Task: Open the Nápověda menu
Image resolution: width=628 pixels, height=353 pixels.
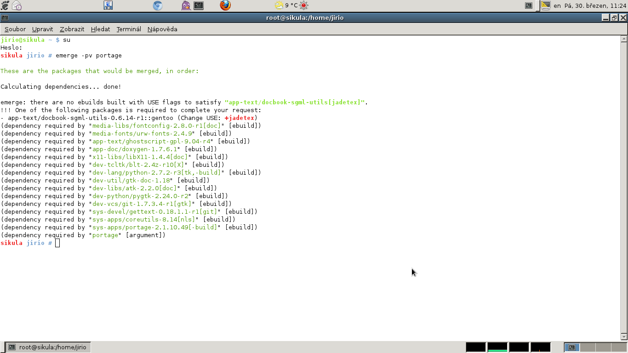Action: (x=162, y=29)
